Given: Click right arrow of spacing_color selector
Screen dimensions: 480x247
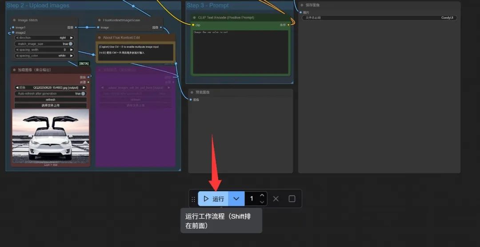Looking at the screenshot, I should [71, 56].
